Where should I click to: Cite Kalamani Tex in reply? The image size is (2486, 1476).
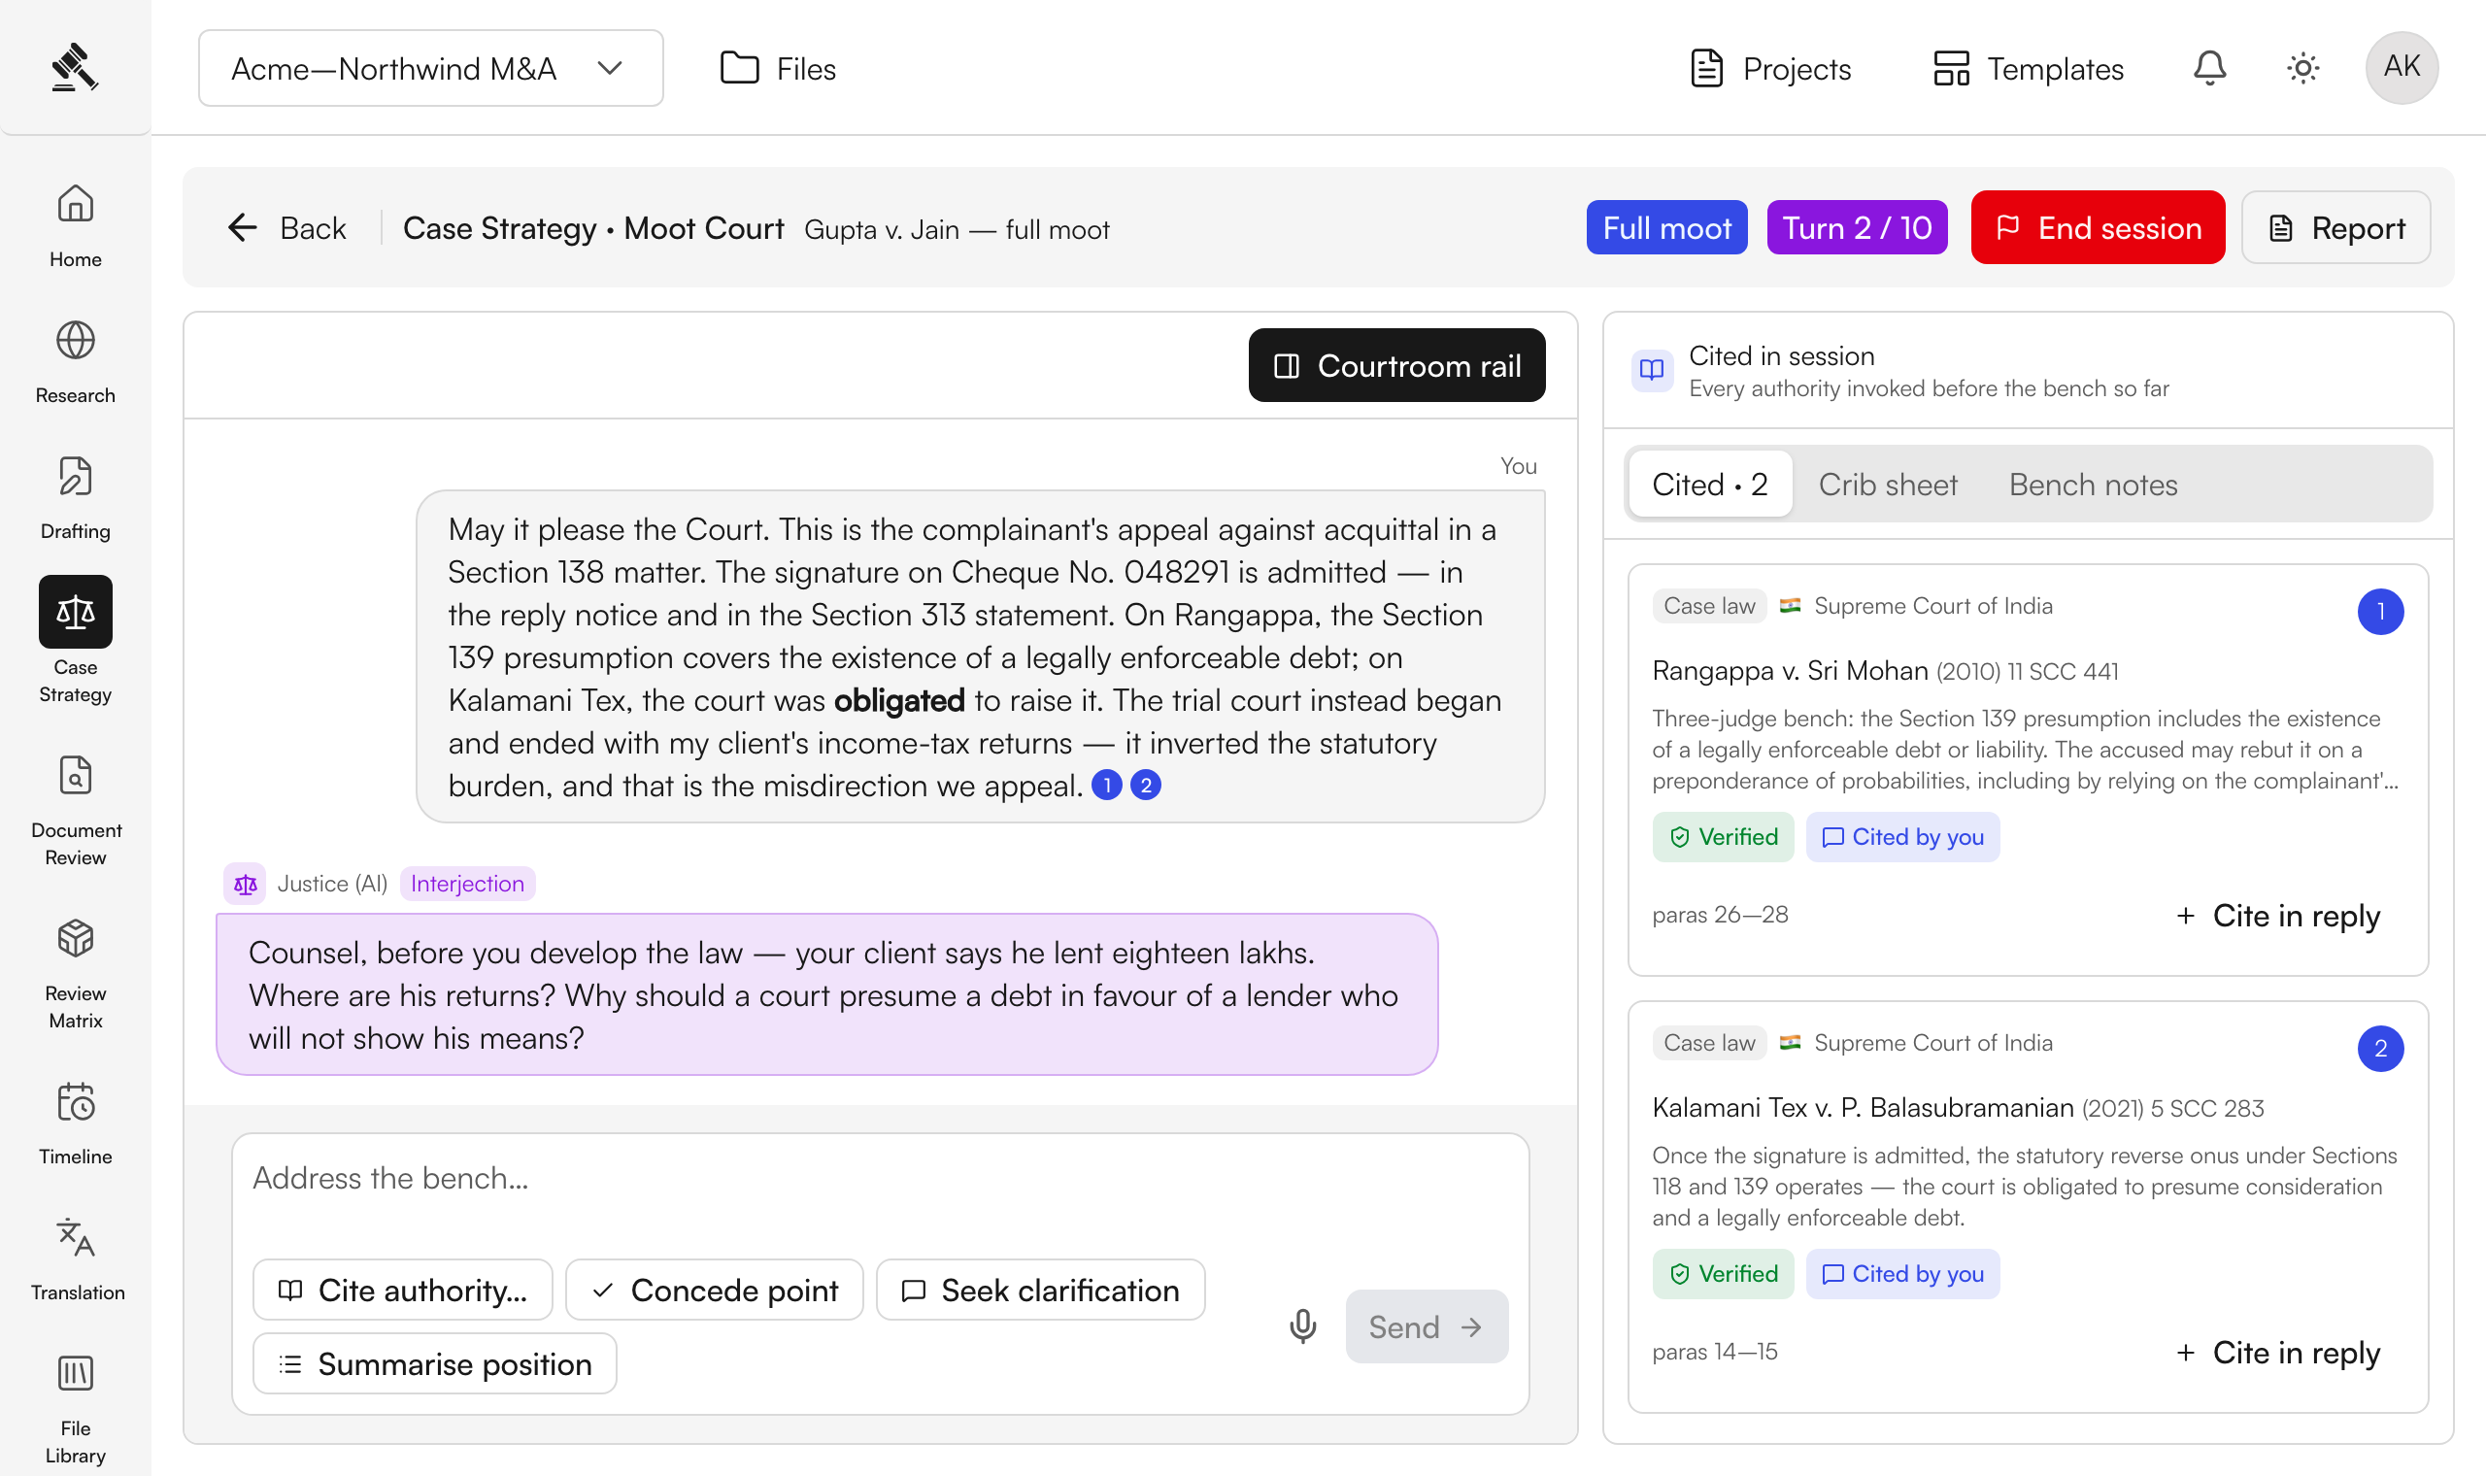point(2277,1352)
